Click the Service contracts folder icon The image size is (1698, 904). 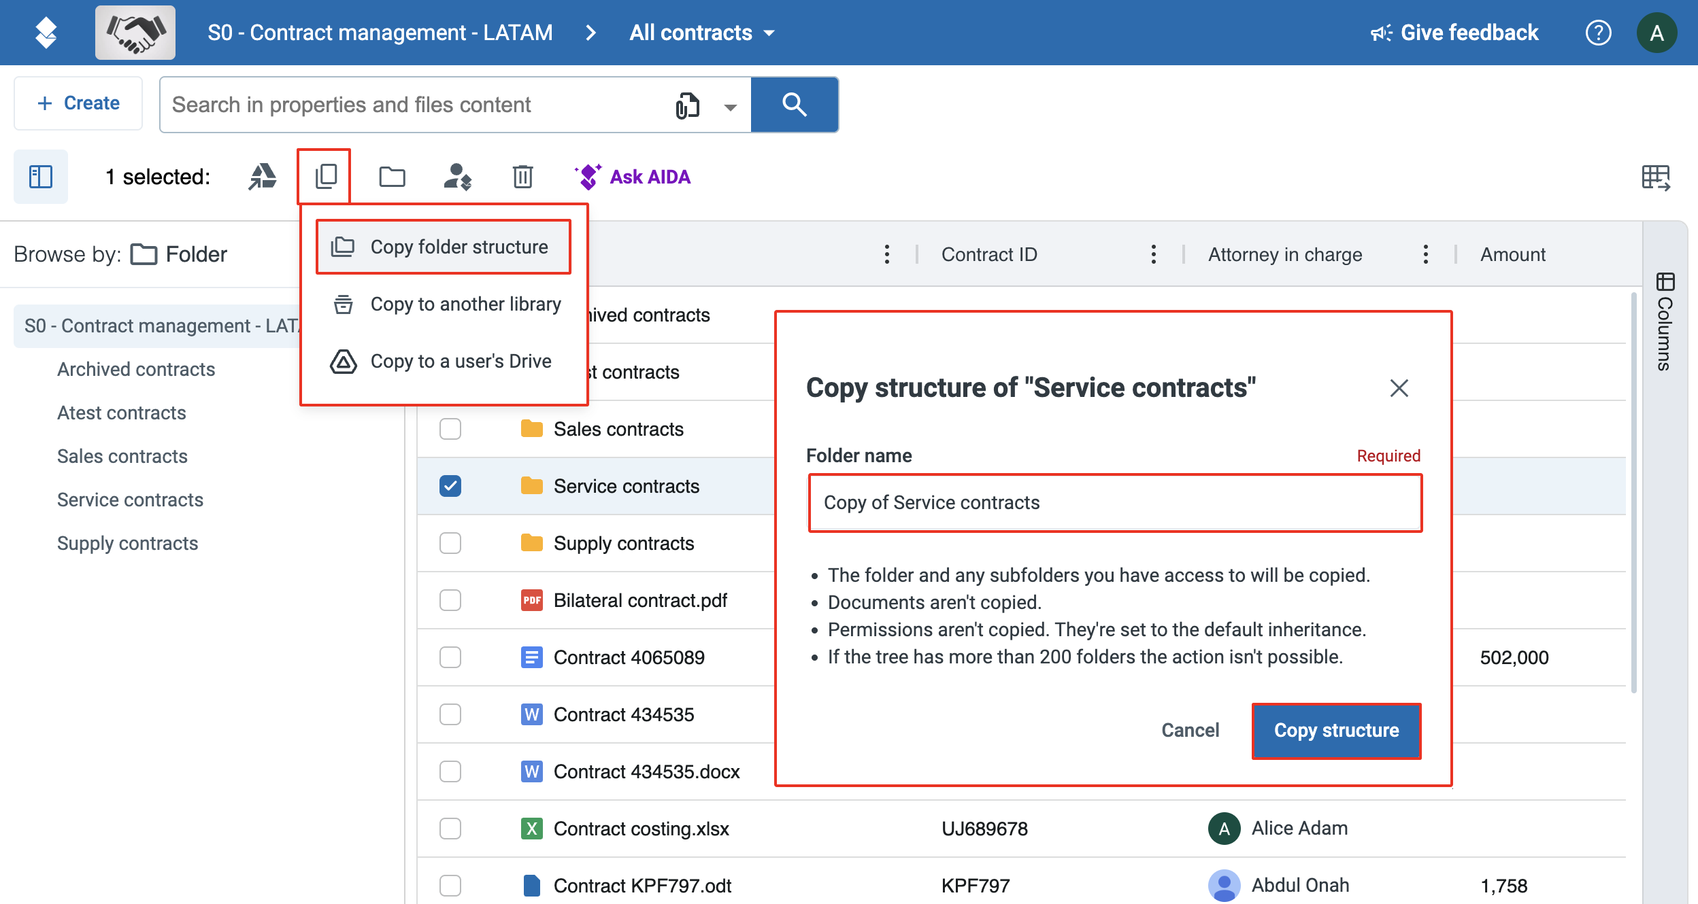531,486
